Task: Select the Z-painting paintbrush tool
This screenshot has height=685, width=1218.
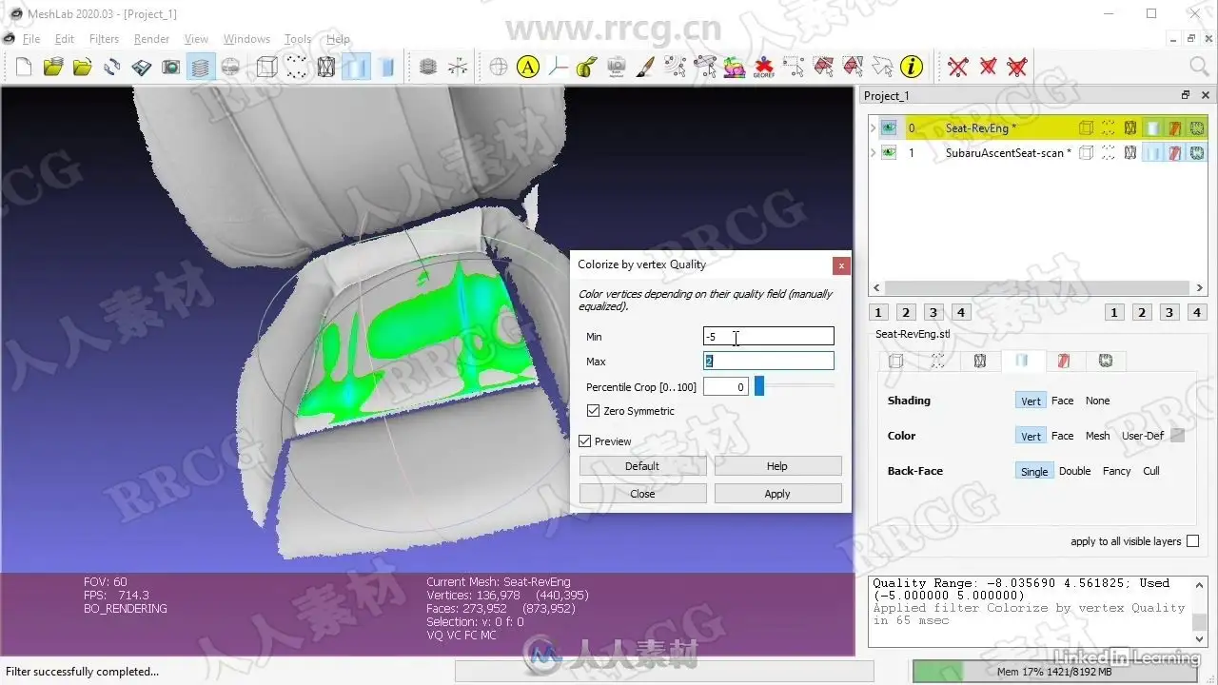Action: [x=645, y=67]
